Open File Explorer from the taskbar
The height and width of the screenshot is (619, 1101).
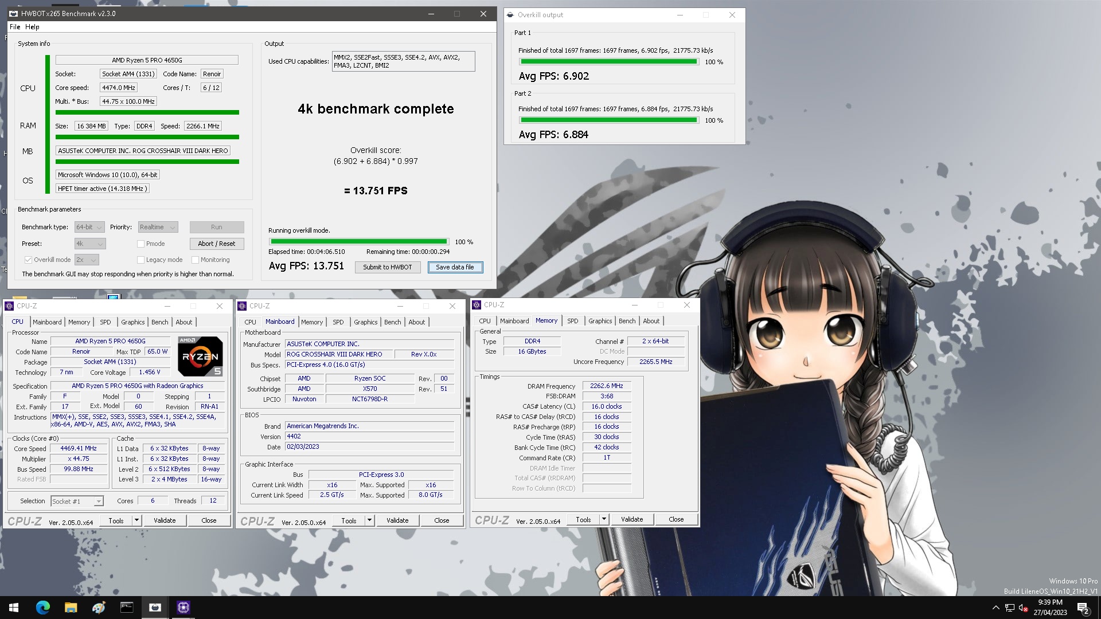click(x=71, y=607)
